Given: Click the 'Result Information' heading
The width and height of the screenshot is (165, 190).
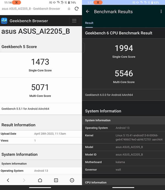Looking at the screenshot, I should coord(18,125).
